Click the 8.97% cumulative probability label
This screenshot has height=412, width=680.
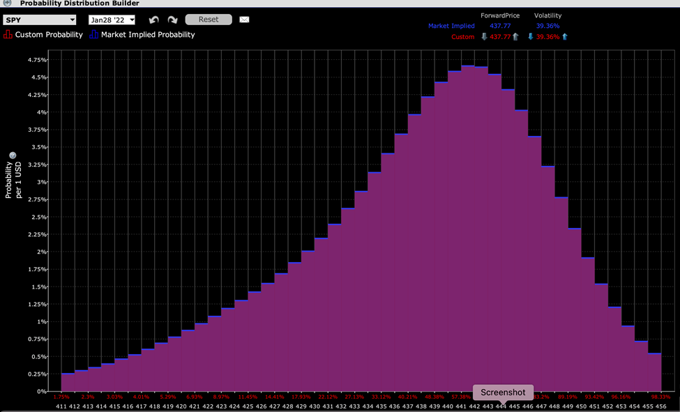(221, 397)
